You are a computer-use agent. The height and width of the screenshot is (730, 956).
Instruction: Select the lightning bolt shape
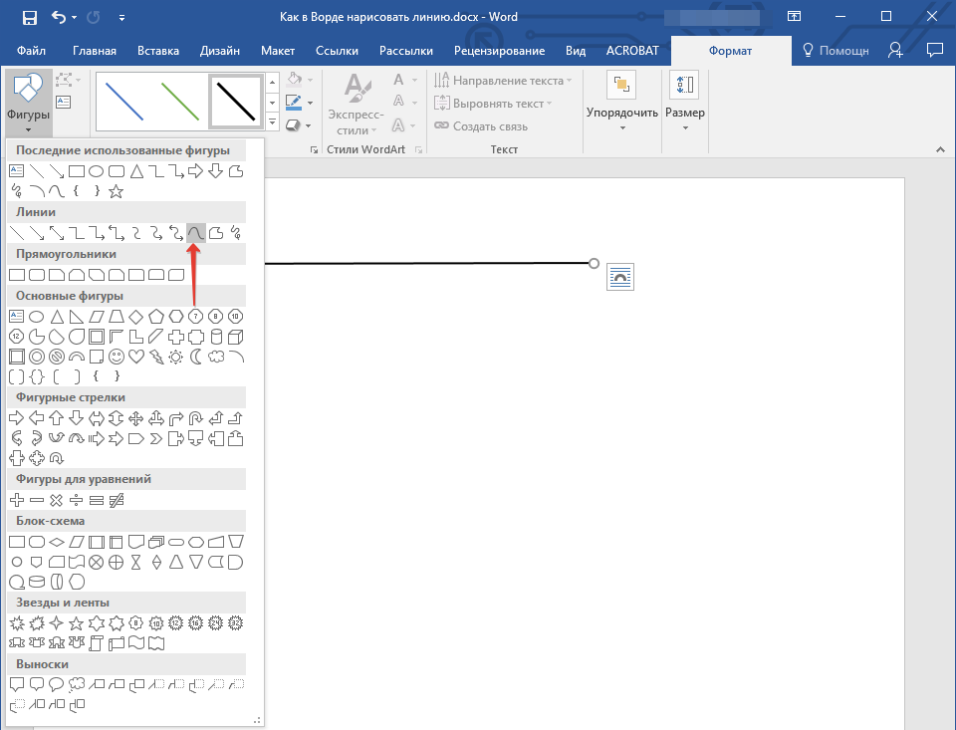(x=156, y=357)
